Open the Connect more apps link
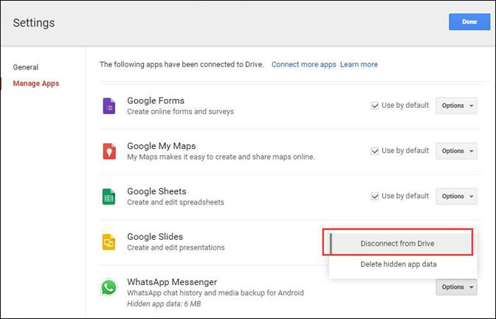 point(303,65)
